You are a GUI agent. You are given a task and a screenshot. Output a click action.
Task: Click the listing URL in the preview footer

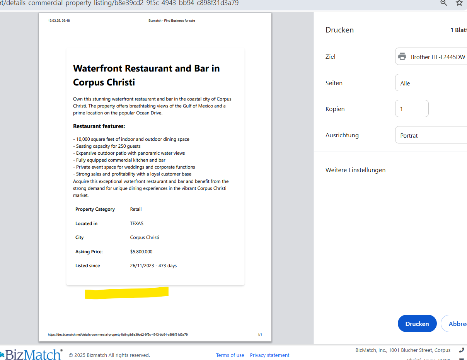pos(118,334)
